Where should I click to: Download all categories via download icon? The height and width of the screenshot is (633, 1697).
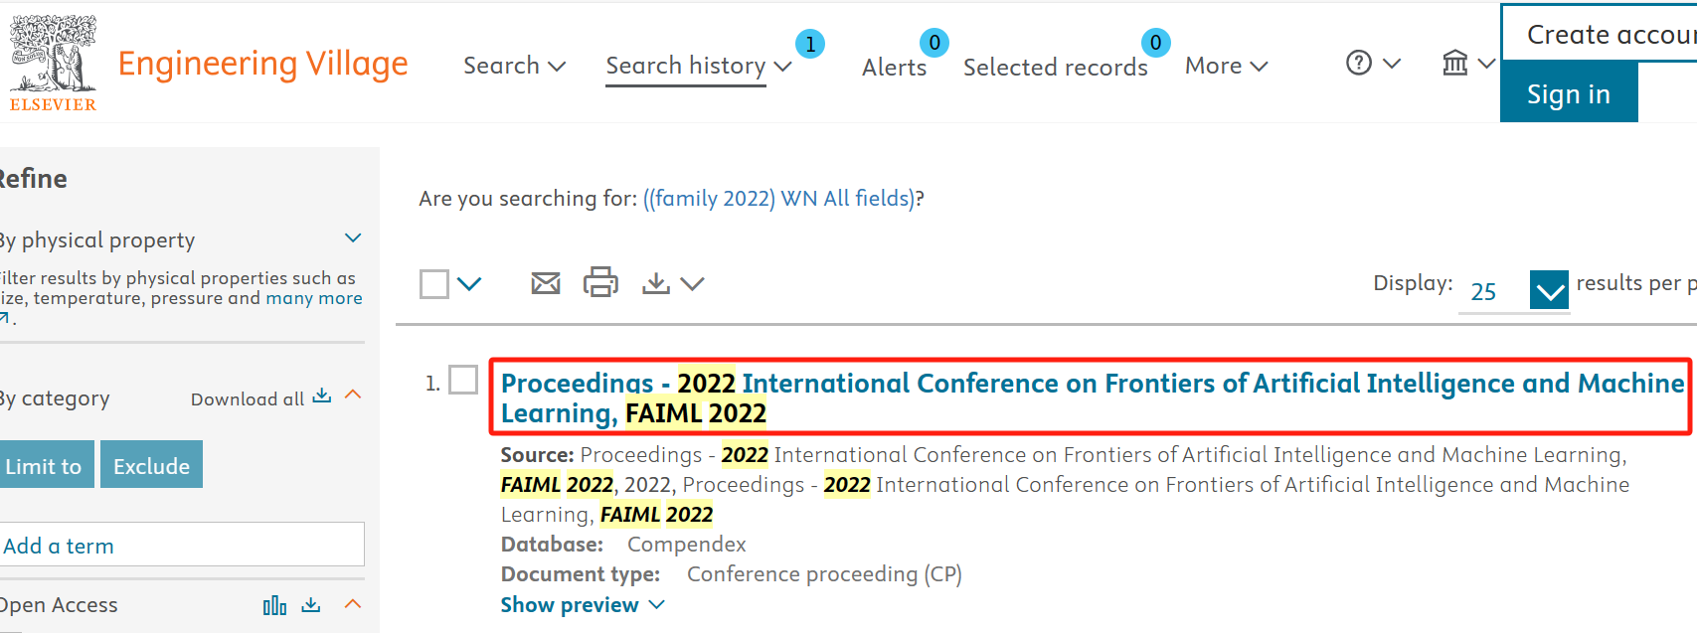(321, 396)
